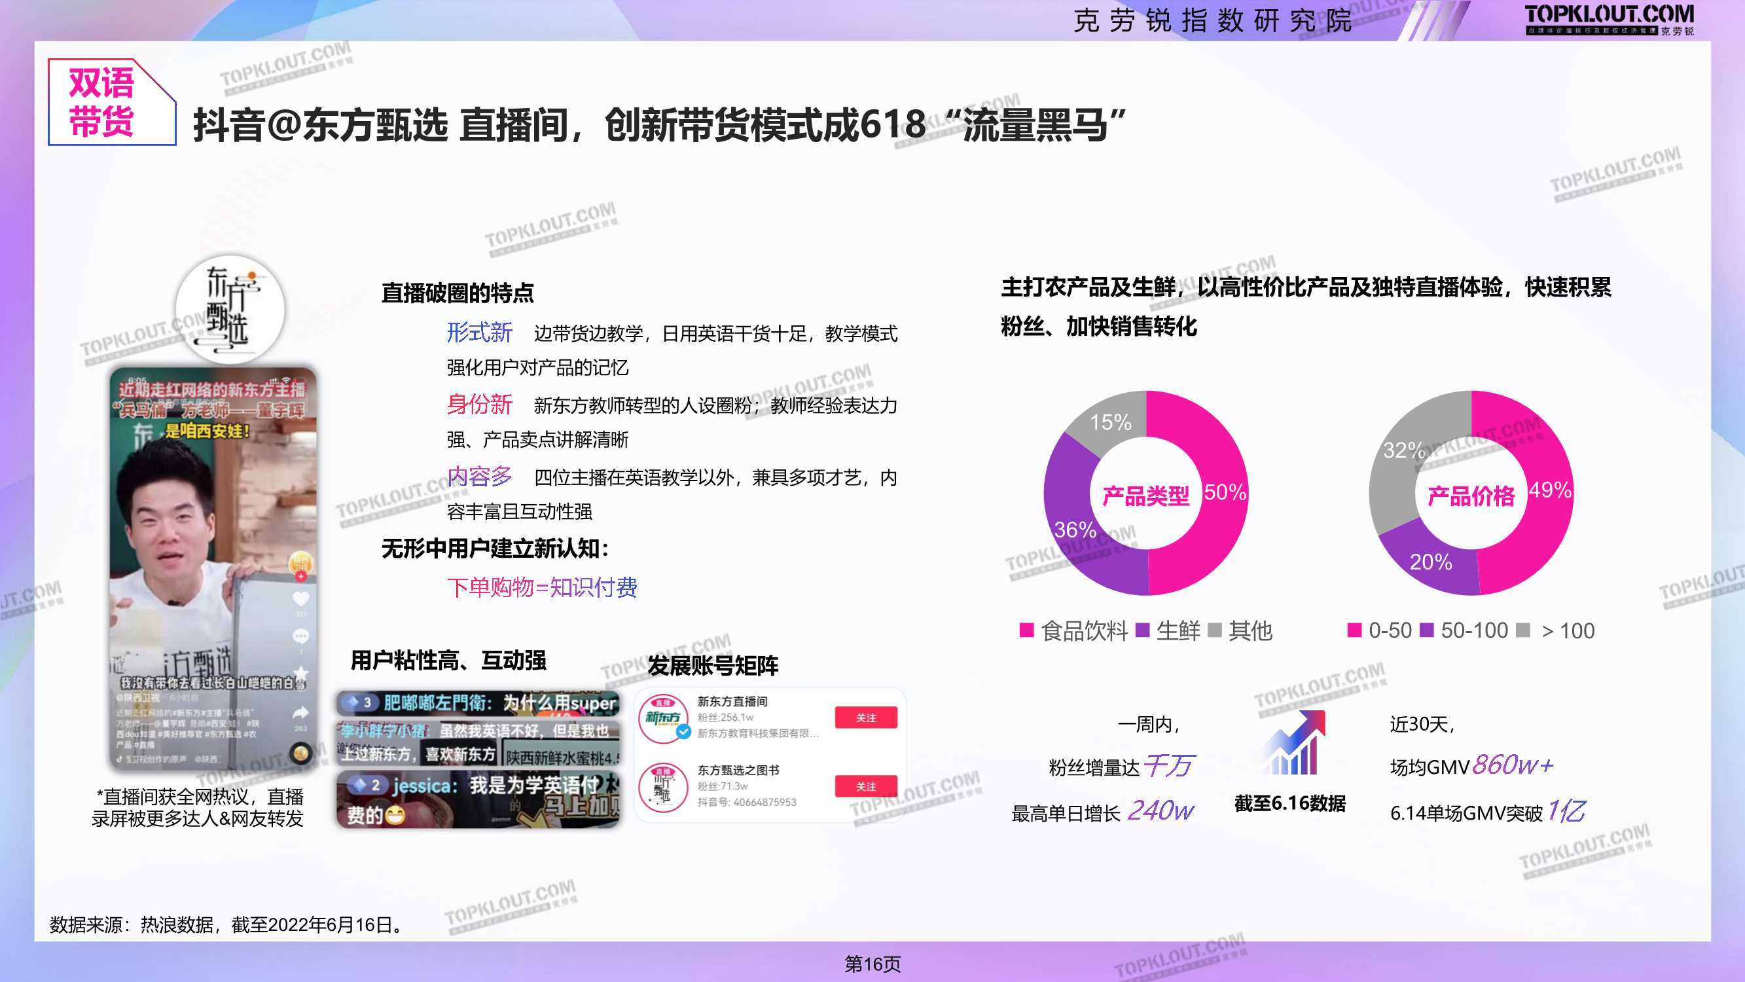Click the 20% segment of 产品价格 chart
This screenshot has width=1745, height=982.
coord(1430,562)
